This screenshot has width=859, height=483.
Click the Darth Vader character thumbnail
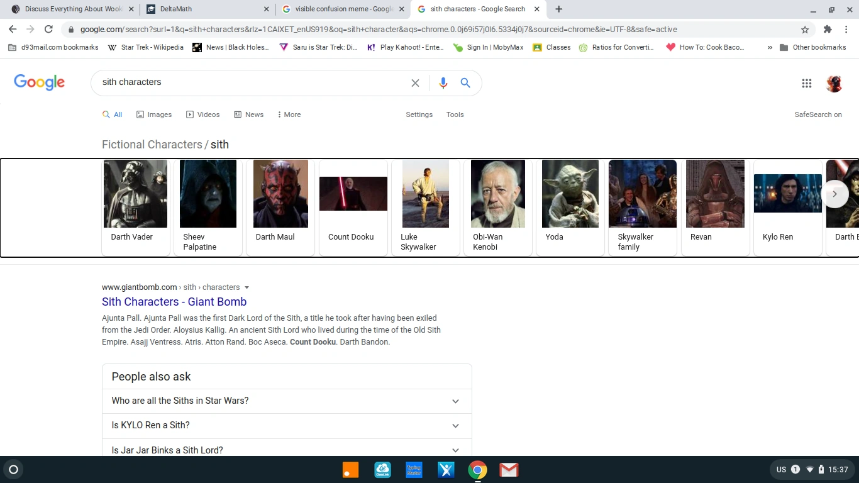(135, 194)
